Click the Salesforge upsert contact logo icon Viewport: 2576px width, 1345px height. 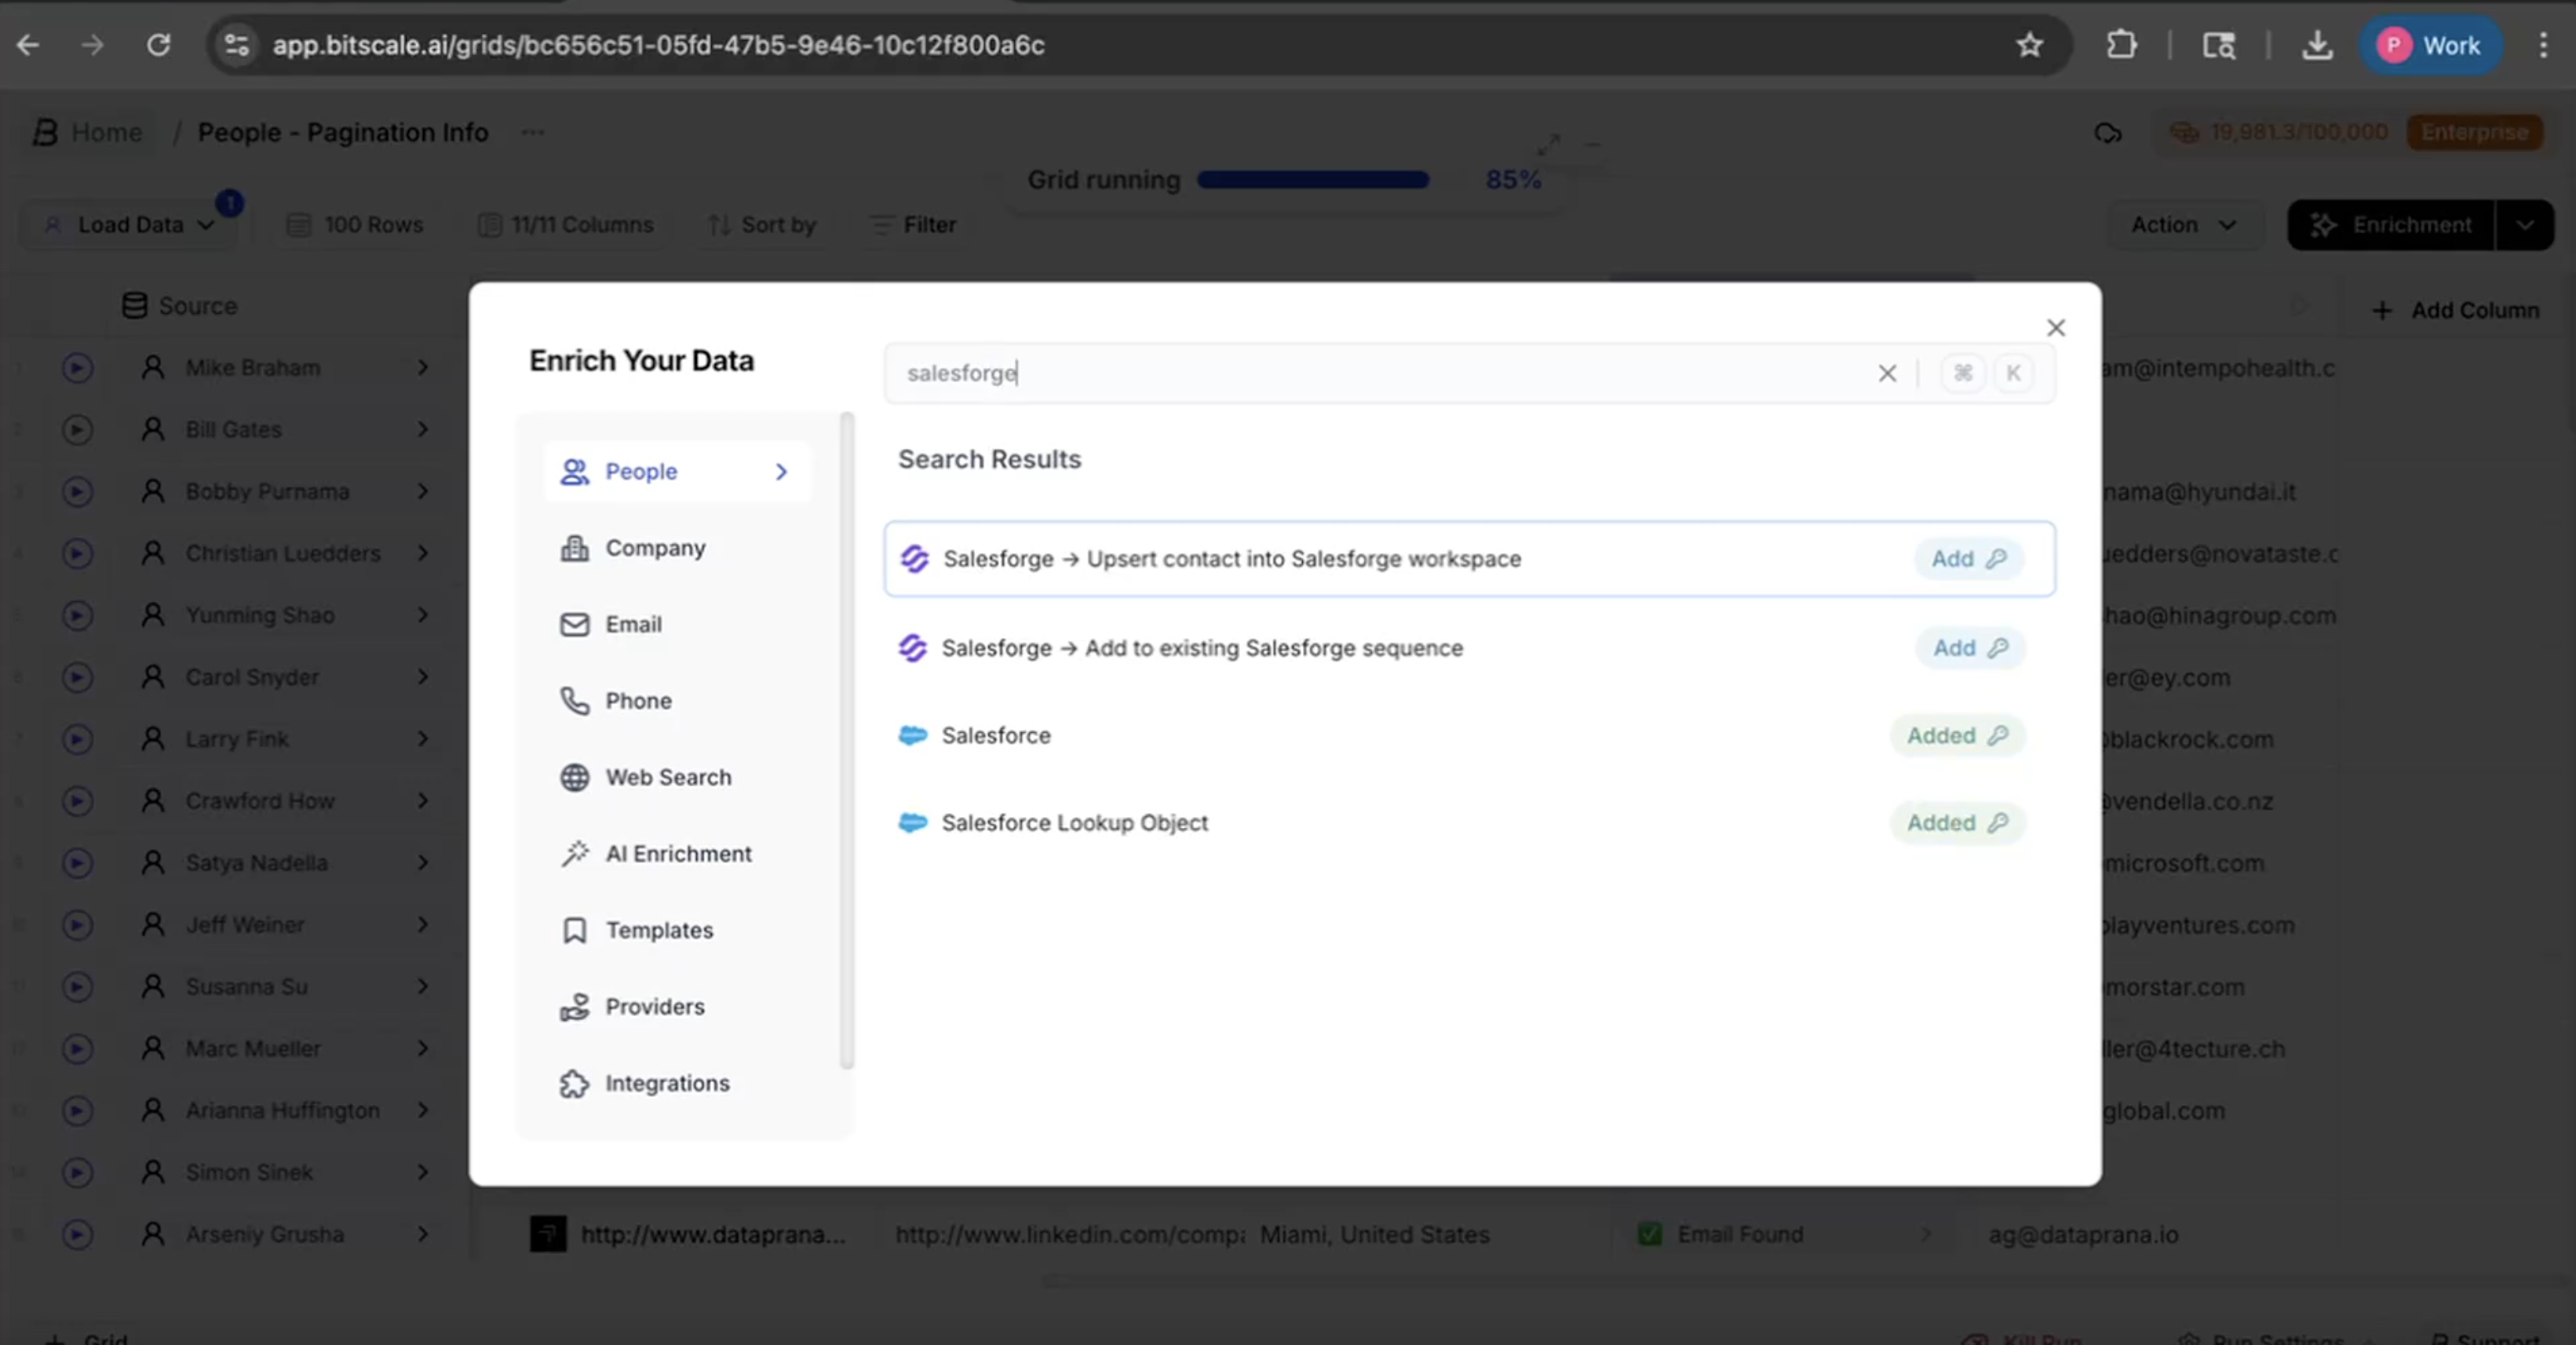(x=914, y=559)
